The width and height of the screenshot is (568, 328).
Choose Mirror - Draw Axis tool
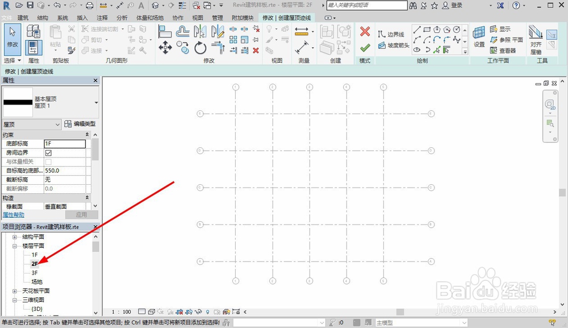(218, 31)
